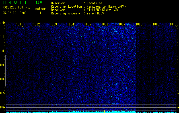This screenshot has height=113, width=179.
Task: Click FT-817ND 50MHz USB text
Action: point(102,10)
